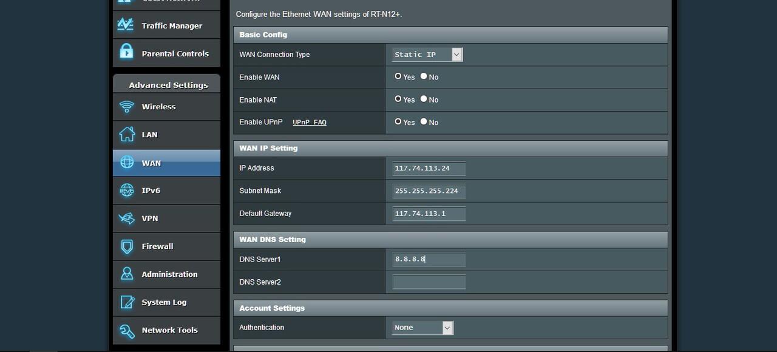Open the IPv6 settings page
The width and height of the screenshot is (777, 352).
pyautogui.click(x=166, y=191)
